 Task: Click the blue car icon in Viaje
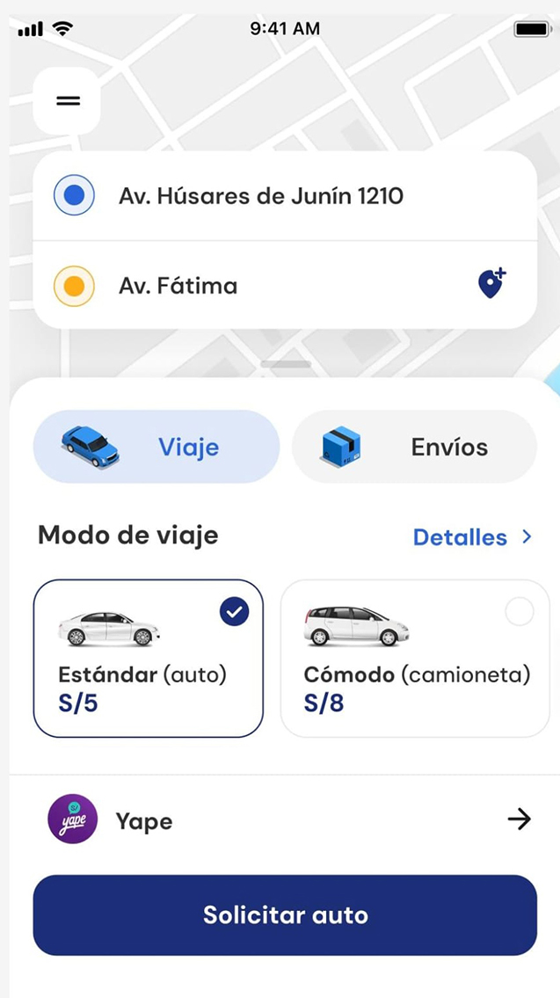pyautogui.click(x=90, y=446)
